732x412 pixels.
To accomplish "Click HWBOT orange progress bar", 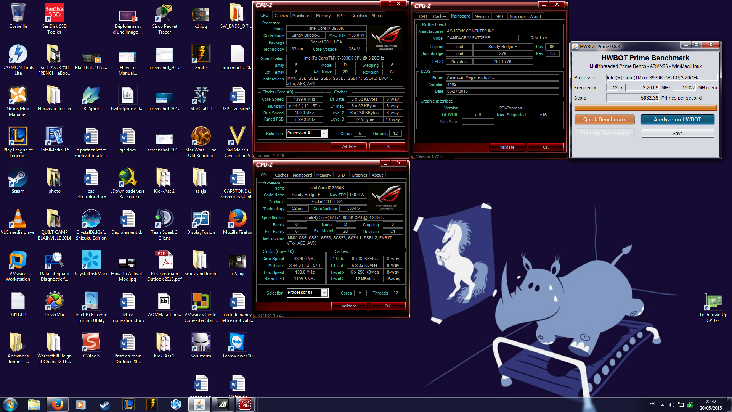I will (x=645, y=108).
